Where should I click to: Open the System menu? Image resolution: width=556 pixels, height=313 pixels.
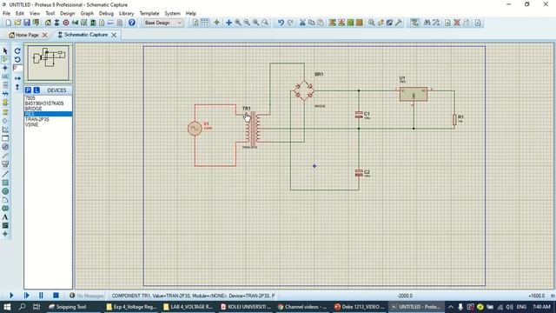(x=172, y=14)
